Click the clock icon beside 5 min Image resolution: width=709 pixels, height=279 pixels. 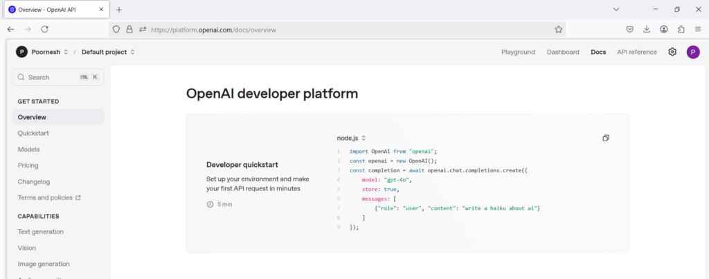[210, 204]
